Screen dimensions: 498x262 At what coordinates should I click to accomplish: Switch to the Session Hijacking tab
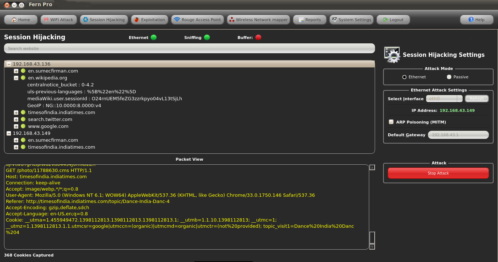pos(104,20)
